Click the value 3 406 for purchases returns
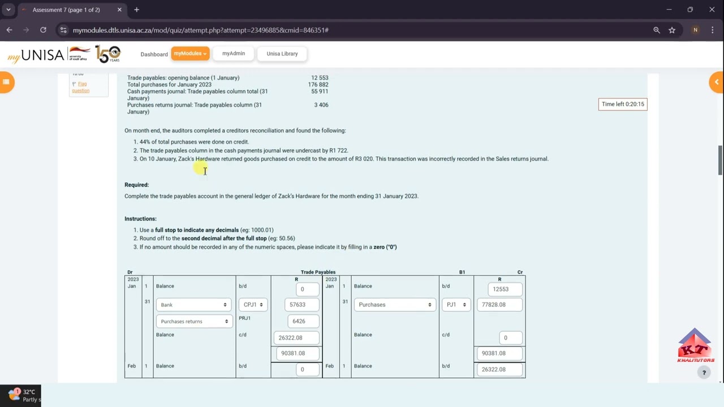This screenshot has height=407, width=724. tap(321, 105)
